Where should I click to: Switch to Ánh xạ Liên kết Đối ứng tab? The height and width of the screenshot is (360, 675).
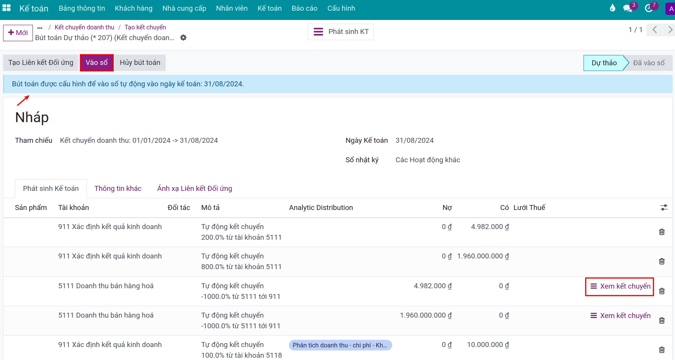point(194,188)
